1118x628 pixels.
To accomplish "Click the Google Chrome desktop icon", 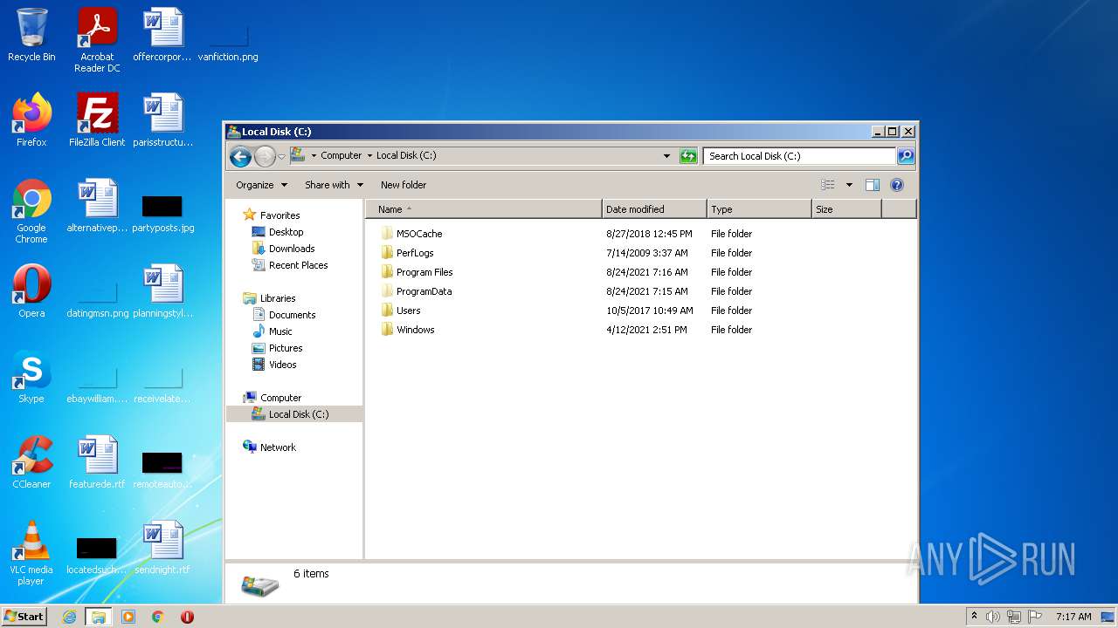I will pyautogui.click(x=31, y=211).
